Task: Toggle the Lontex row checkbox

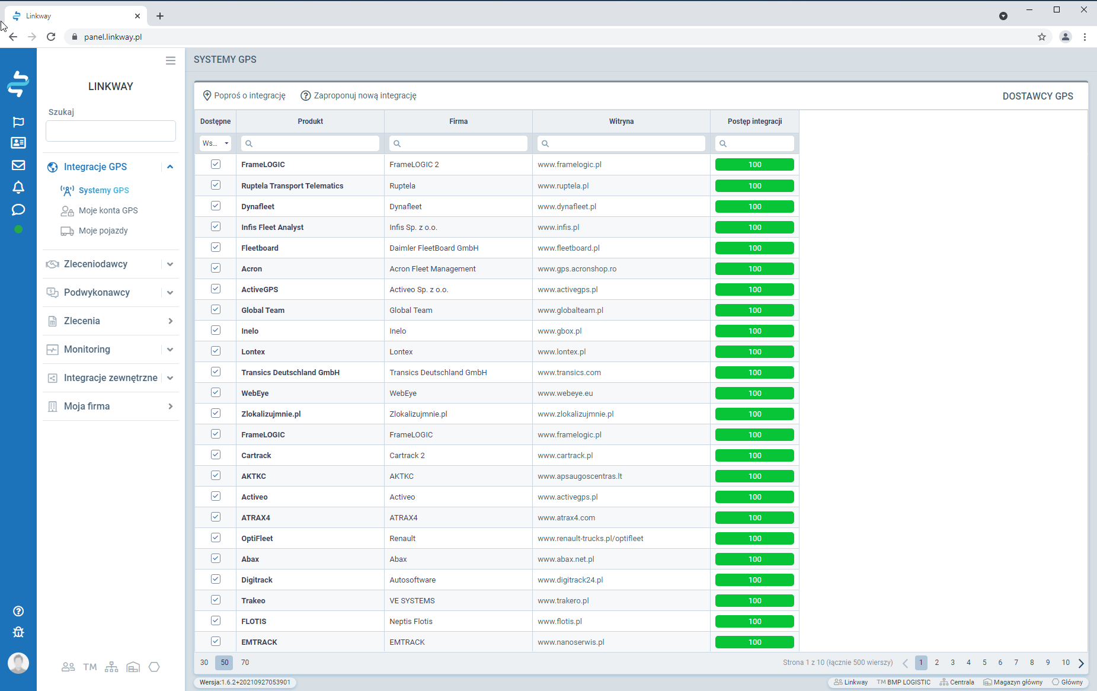Action: 216,351
